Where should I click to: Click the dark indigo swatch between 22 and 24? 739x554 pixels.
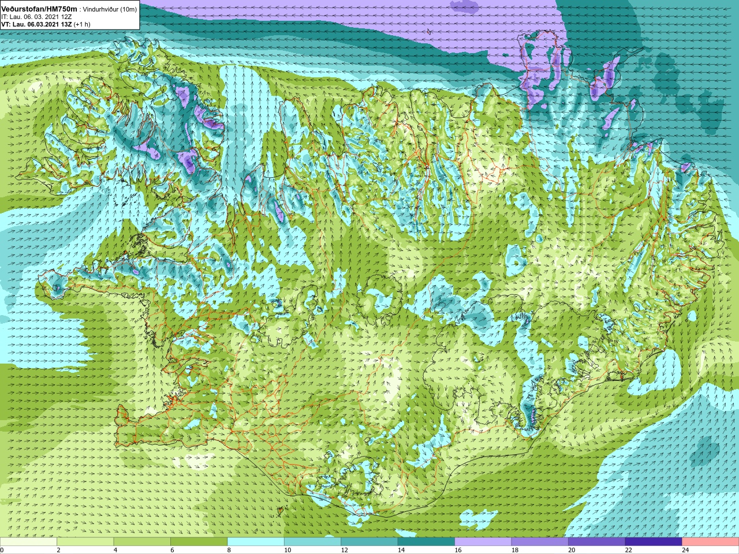(654, 542)
